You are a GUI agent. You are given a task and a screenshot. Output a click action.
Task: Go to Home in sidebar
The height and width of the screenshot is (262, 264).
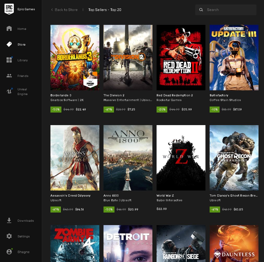pos(22,29)
